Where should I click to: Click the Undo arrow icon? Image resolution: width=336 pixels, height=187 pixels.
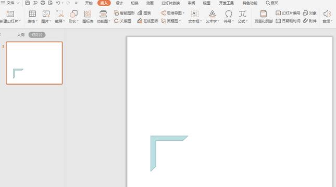click(58, 3)
